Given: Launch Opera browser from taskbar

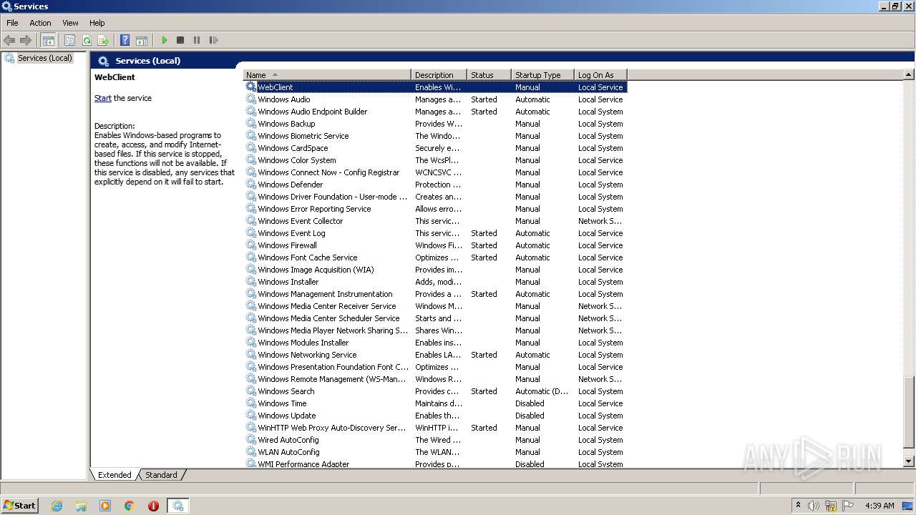Looking at the screenshot, I should pos(153,506).
